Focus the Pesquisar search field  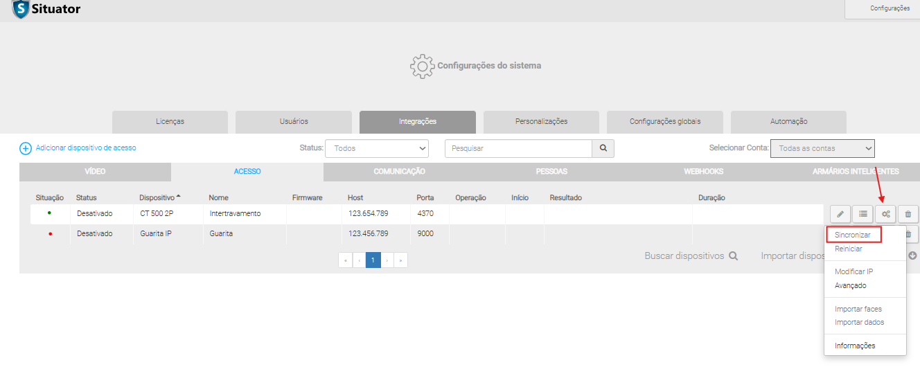pos(518,148)
